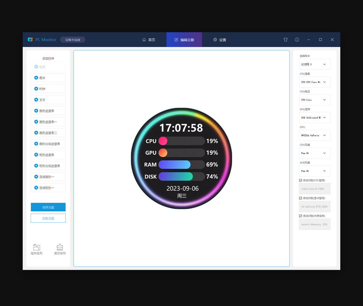Click the 保存主题 save theme button
Viewport: 363px width, 306px height.
[x=48, y=207]
